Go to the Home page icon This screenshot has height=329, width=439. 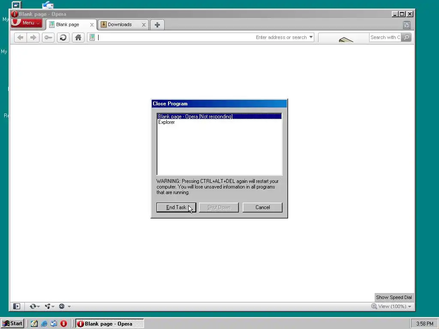(x=78, y=38)
